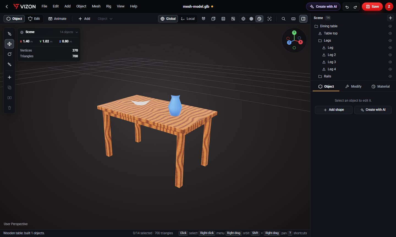The width and height of the screenshot is (396, 237).
Task: Open user avatar Z menu
Action: pos(389,7)
